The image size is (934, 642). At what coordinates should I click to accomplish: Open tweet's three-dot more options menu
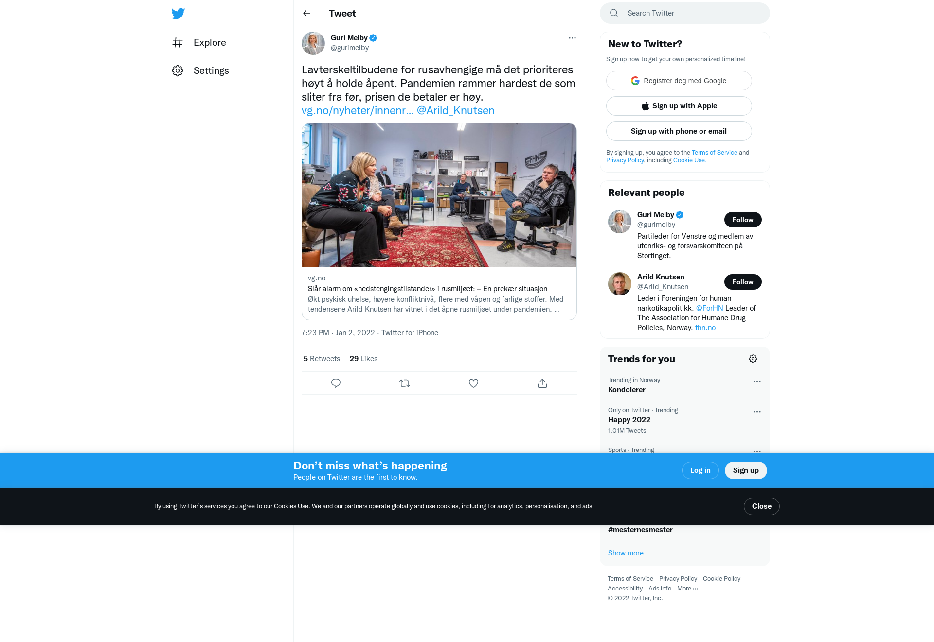572,38
